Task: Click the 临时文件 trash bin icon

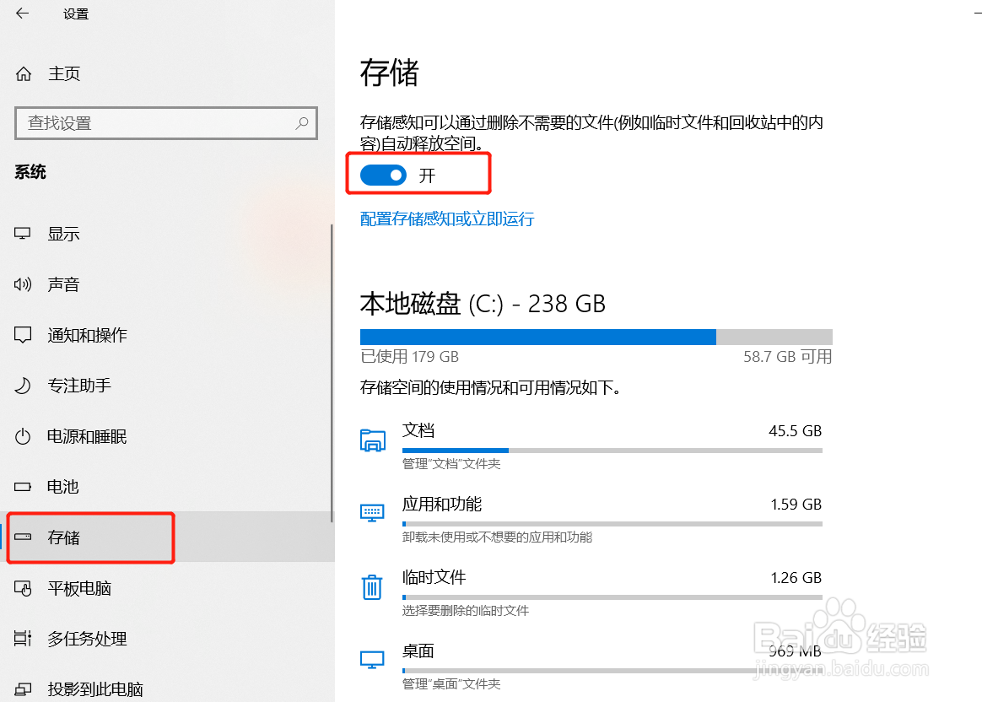Action: tap(372, 586)
